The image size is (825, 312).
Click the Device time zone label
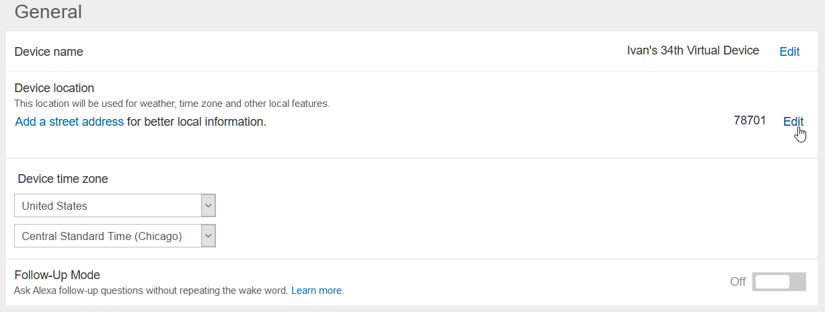[x=63, y=179]
